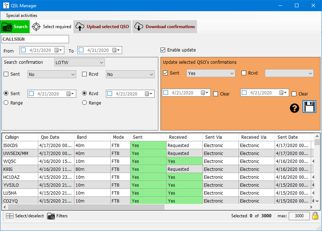Enable the To date checkbox
The image size is (322, 231).
(x=81, y=50)
